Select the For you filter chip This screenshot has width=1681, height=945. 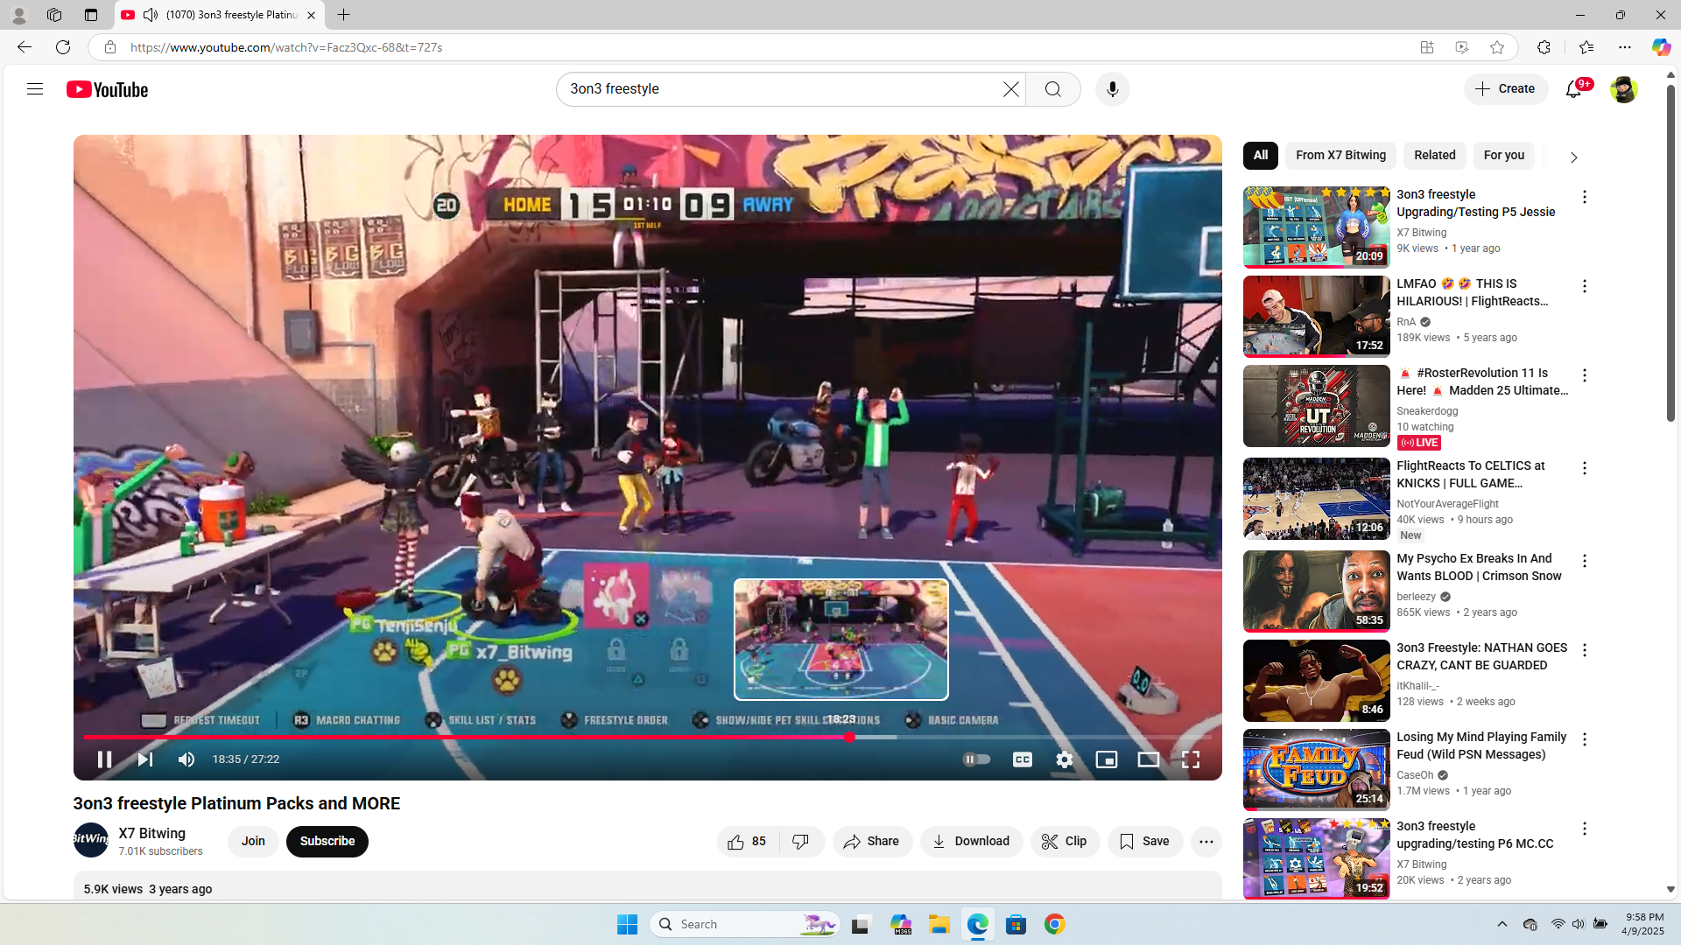click(1504, 156)
